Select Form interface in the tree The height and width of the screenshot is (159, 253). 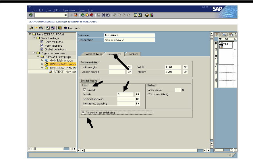tap(53, 46)
